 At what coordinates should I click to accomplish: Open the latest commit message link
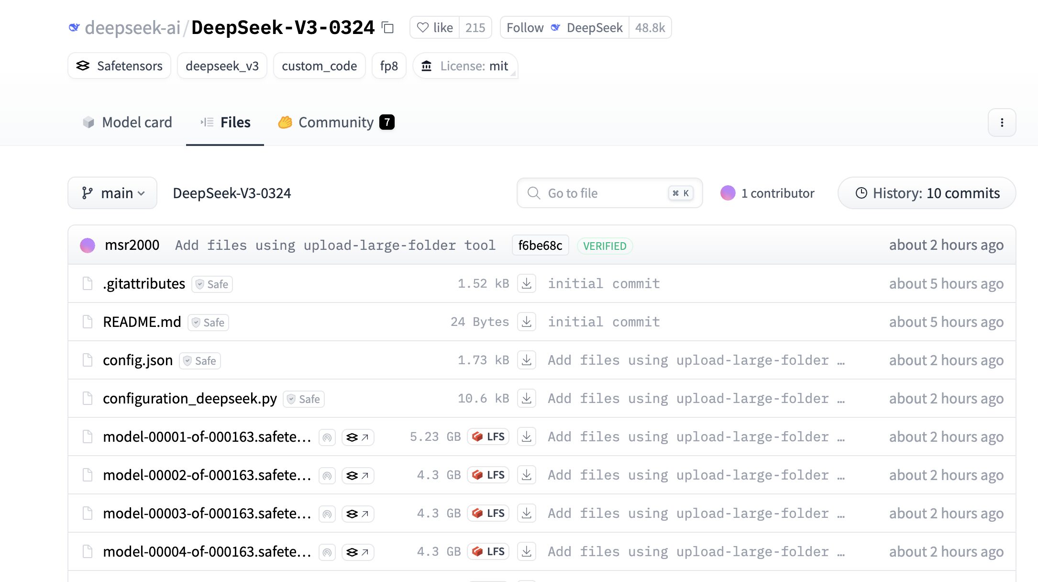tap(335, 245)
